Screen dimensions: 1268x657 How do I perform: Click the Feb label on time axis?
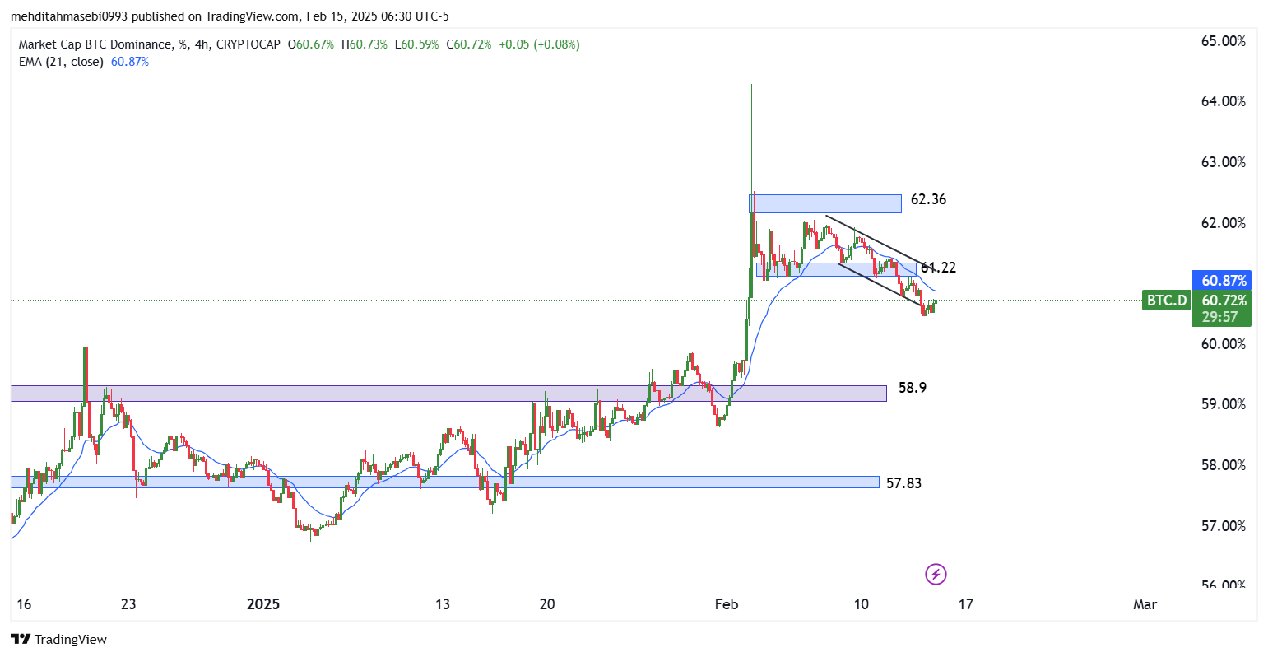(x=727, y=604)
